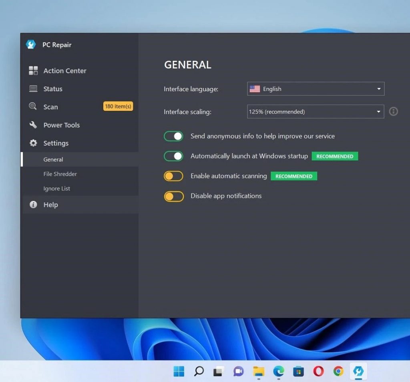The height and width of the screenshot is (382, 410).
Task: Disable sending anonymous info toggle
Action: point(173,136)
